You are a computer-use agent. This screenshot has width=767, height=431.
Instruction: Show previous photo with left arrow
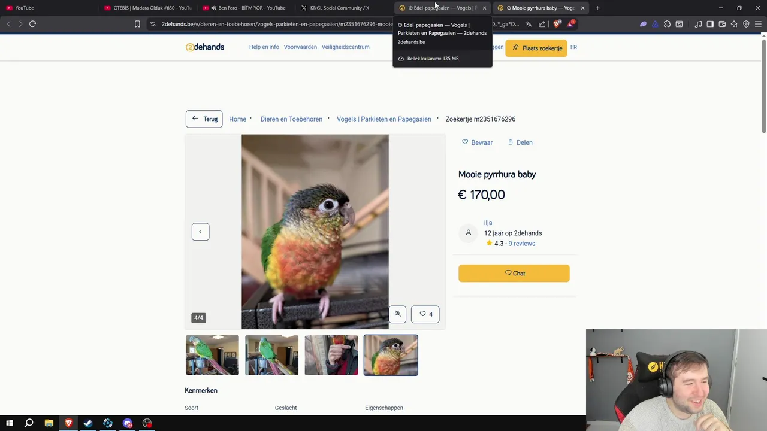(x=200, y=232)
